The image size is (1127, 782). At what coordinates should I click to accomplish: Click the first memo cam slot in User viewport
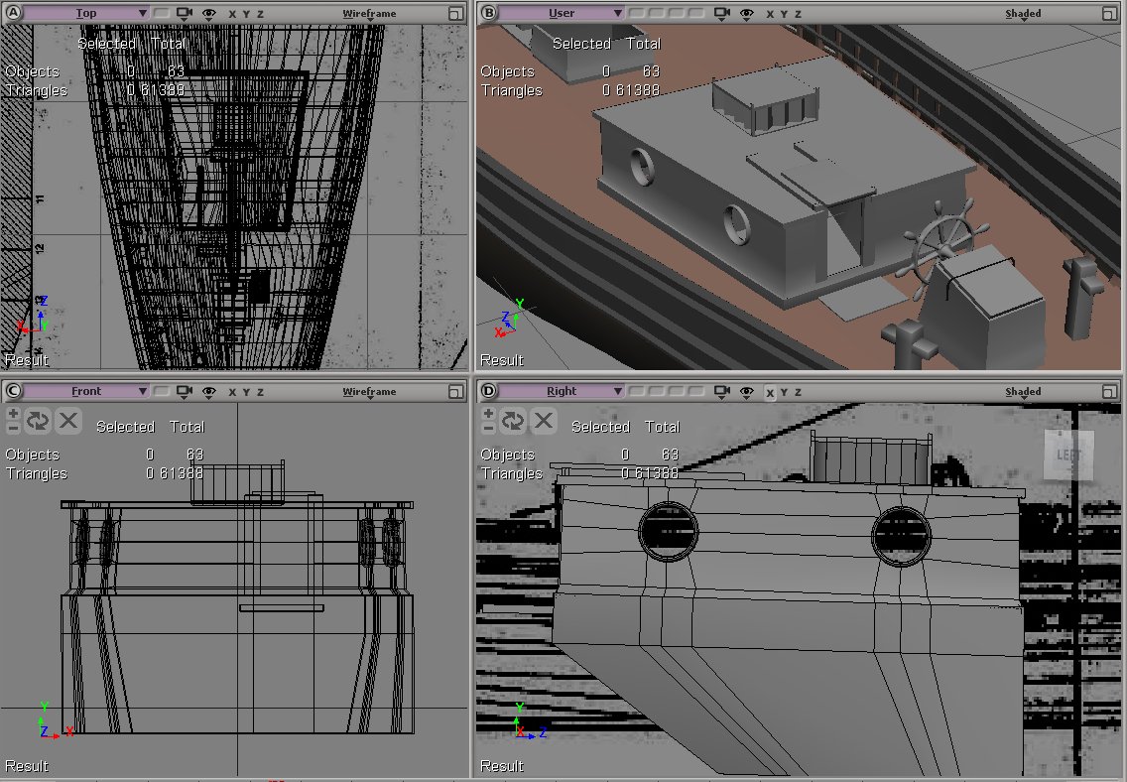coord(636,14)
